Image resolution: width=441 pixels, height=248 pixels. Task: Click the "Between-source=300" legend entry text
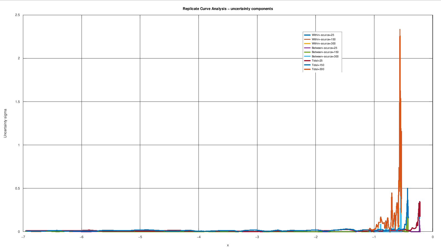click(x=325, y=57)
